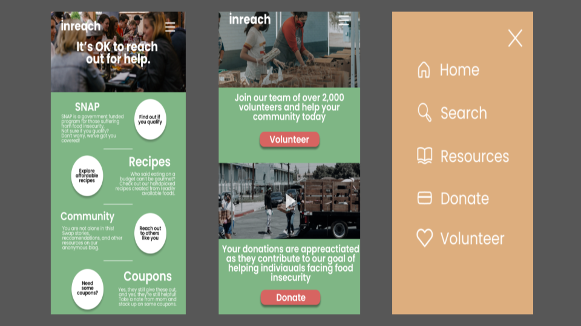Click the Search magnifying glass icon
581x326 pixels.
pyautogui.click(x=424, y=112)
